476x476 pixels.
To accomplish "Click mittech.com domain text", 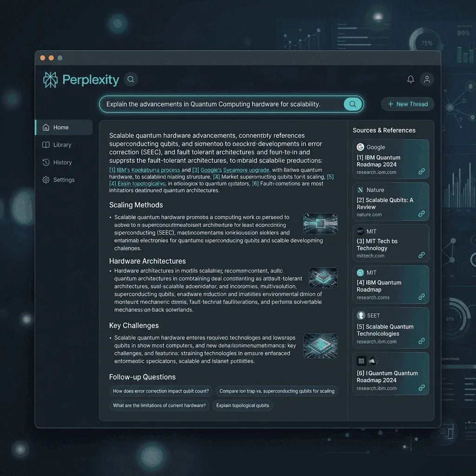I will (370, 256).
